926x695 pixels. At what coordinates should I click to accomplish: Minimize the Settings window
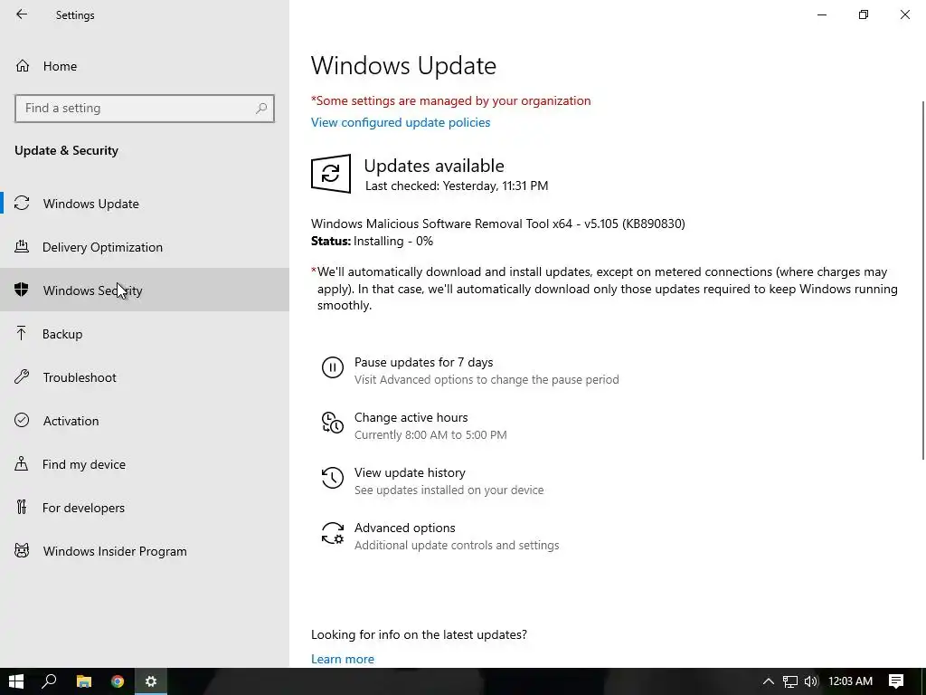click(x=822, y=14)
